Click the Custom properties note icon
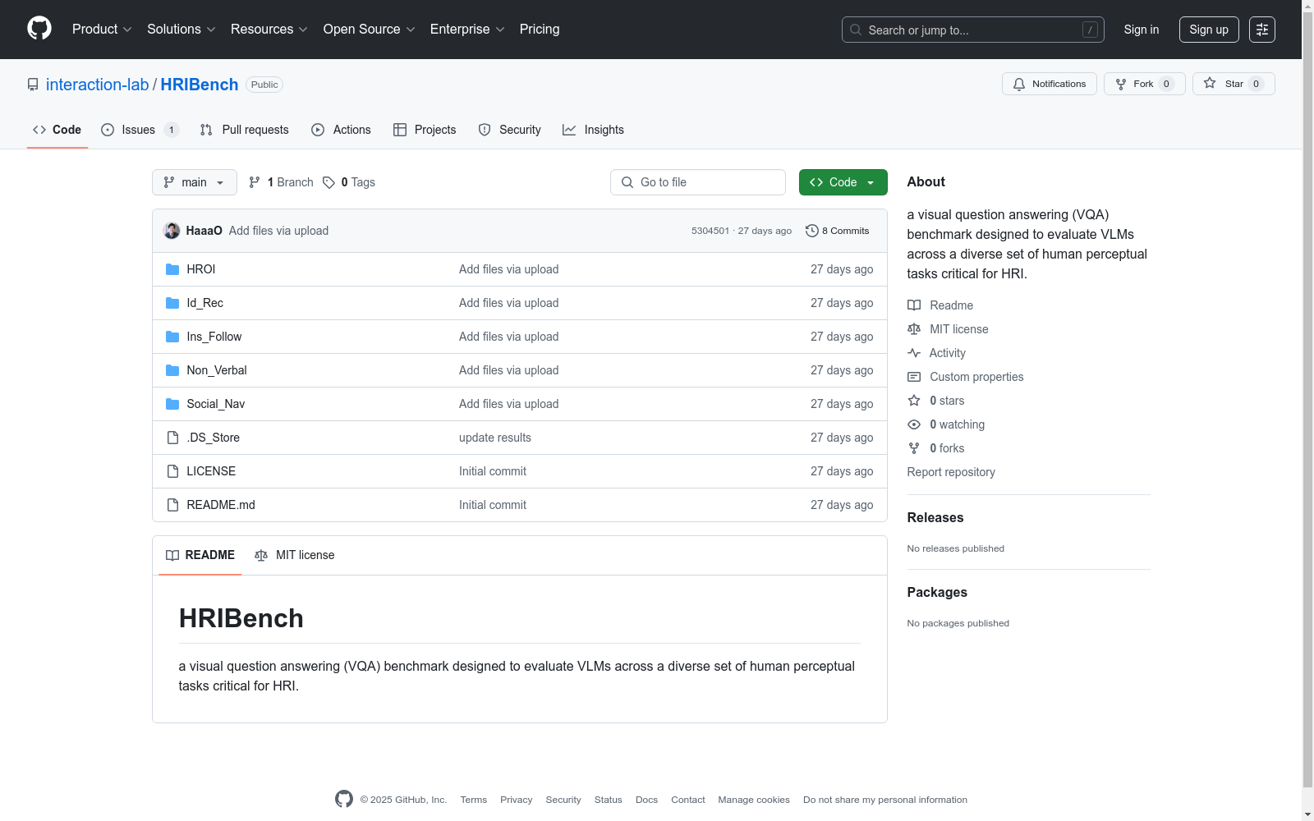1314x821 pixels. click(x=914, y=377)
